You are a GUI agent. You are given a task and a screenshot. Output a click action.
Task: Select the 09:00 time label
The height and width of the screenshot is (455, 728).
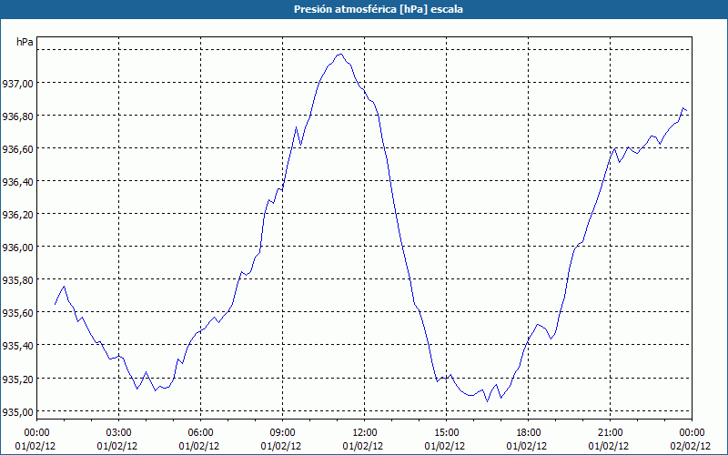tap(282, 433)
